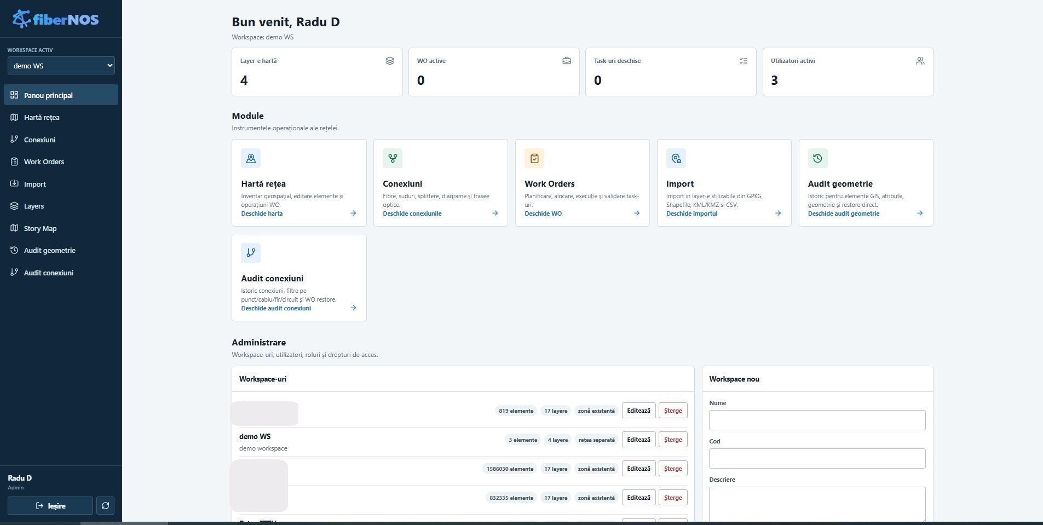Click Deschide conexiunile link
Image resolution: width=1043 pixels, height=525 pixels.
click(x=412, y=214)
